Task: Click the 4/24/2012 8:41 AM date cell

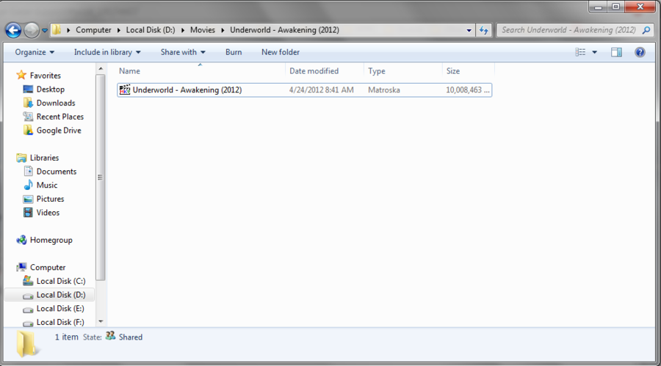Action: point(321,89)
